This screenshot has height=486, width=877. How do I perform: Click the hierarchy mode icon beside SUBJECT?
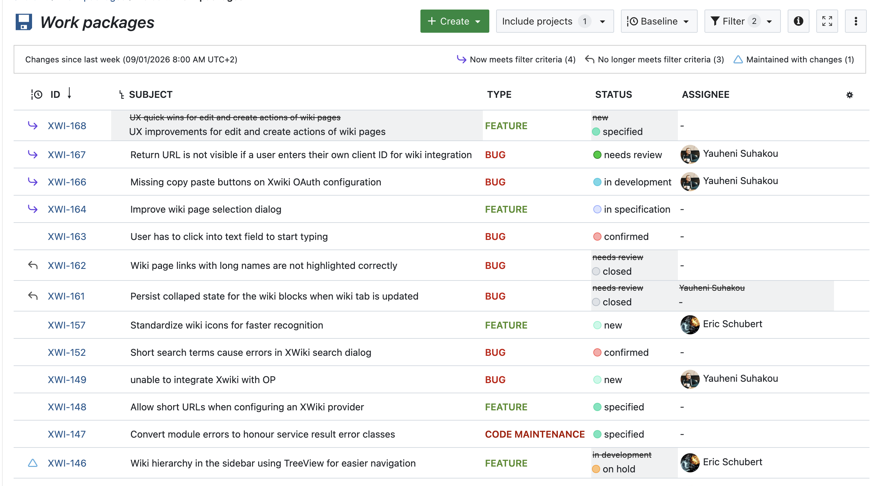[121, 95]
